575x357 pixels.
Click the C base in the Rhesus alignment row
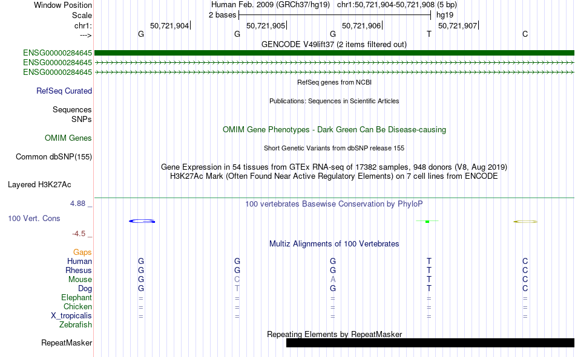(525, 270)
